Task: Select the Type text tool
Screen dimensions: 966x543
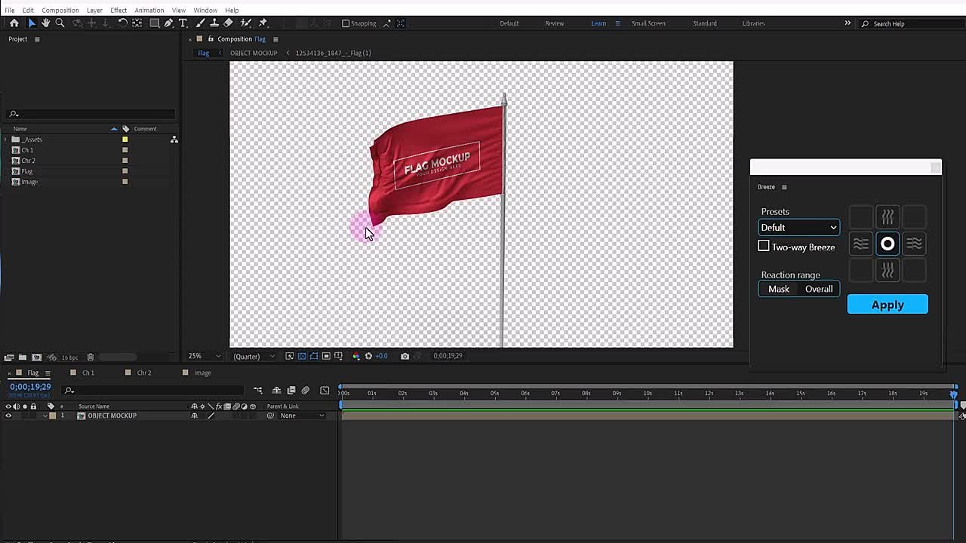Action: (183, 23)
